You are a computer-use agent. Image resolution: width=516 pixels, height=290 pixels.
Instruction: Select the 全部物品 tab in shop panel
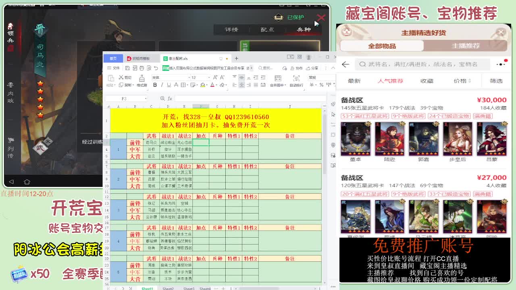[x=382, y=46]
